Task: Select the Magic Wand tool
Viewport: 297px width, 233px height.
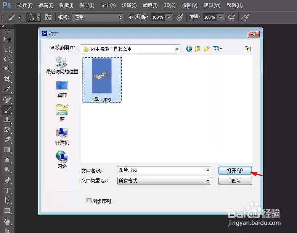Action: (x=7, y=69)
